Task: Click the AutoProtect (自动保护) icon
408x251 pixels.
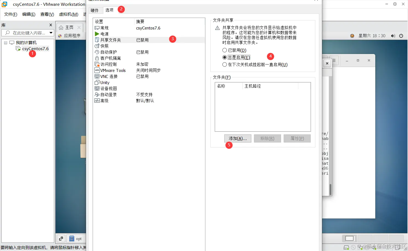Action: click(x=97, y=52)
